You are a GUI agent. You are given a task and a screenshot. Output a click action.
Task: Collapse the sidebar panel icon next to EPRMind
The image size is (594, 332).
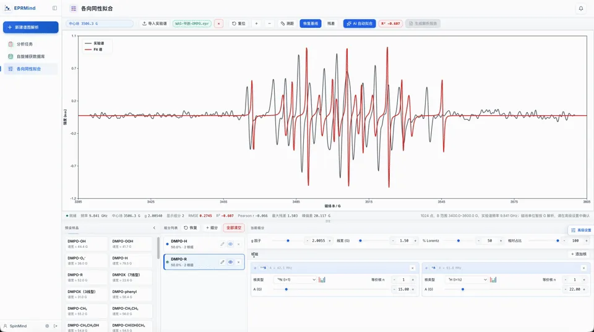[x=54, y=8]
